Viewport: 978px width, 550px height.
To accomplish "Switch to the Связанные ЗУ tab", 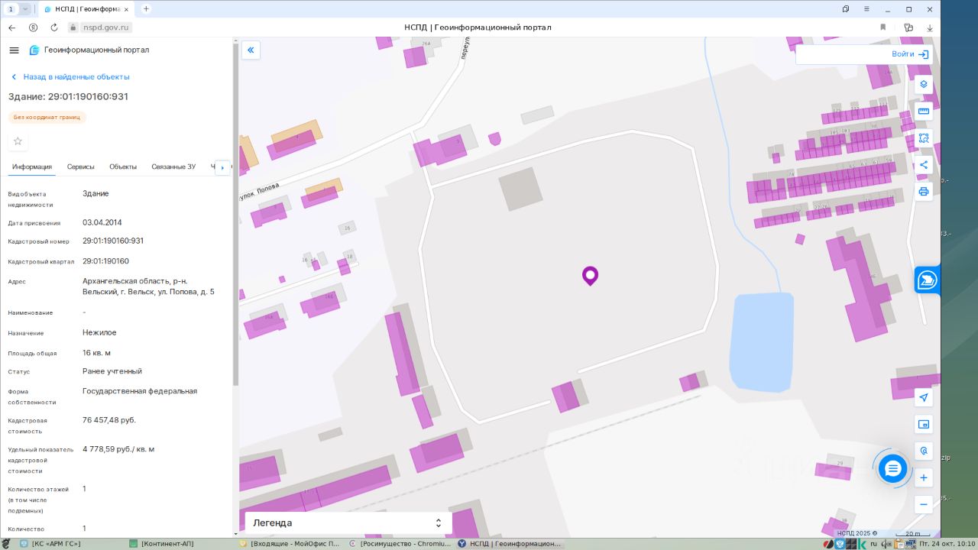I will coord(173,167).
